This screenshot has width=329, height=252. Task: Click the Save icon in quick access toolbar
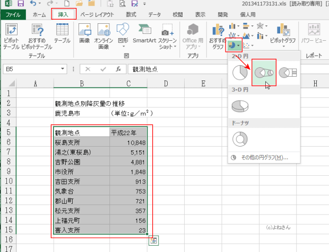point(21,3)
